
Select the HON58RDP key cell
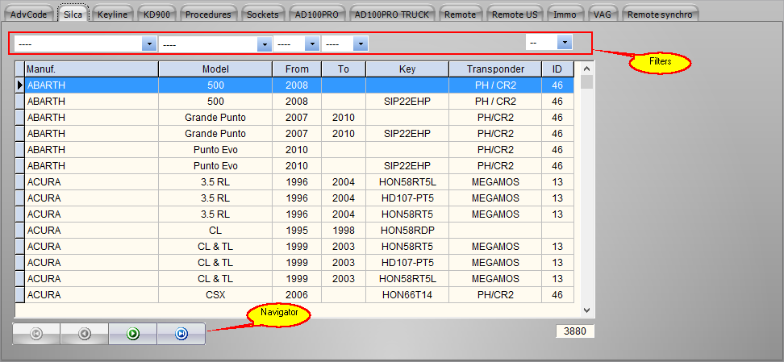pyautogui.click(x=407, y=231)
